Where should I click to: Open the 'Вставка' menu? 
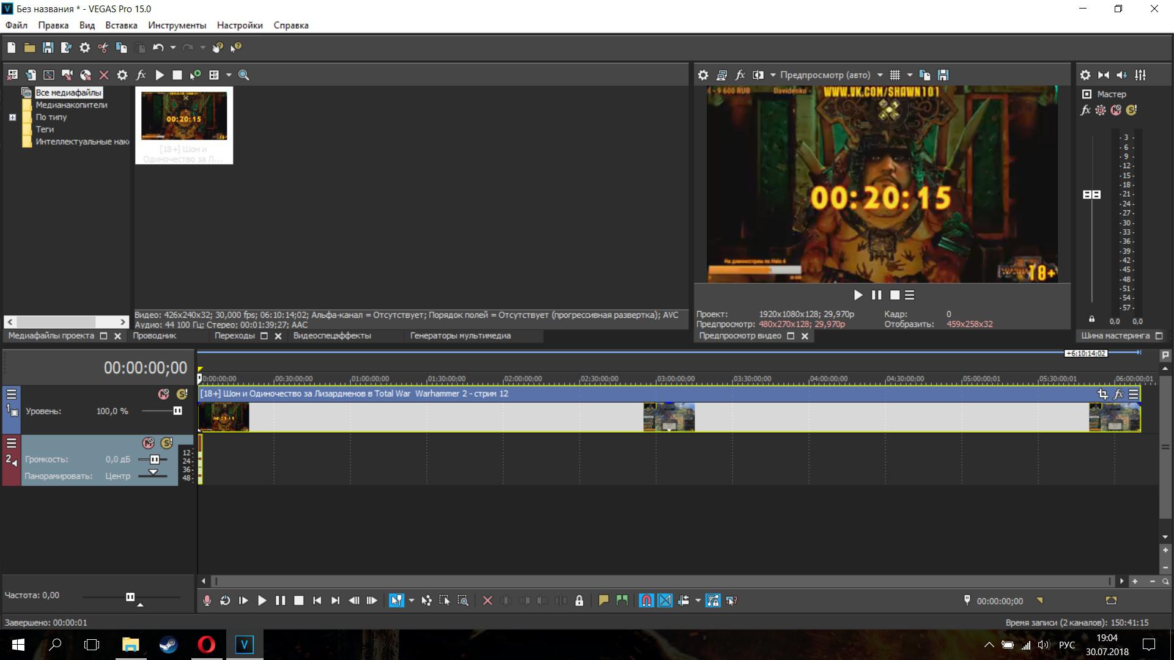[121, 25]
